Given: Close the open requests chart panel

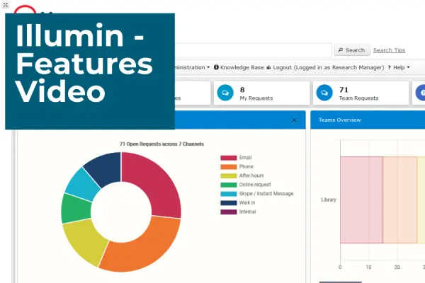Looking at the screenshot, I should click(294, 120).
